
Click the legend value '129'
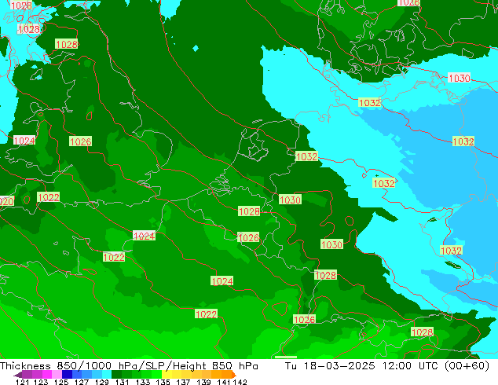coord(102,382)
